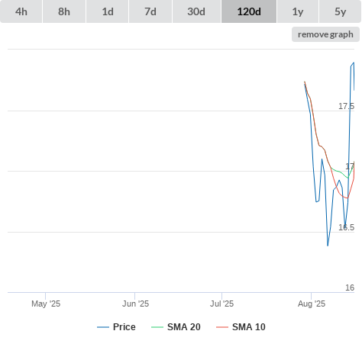Image resolution: width=362 pixels, height=347 pixels.
Task: Click the lowest dip of the blue price line
Action: (x=328, y=246)
